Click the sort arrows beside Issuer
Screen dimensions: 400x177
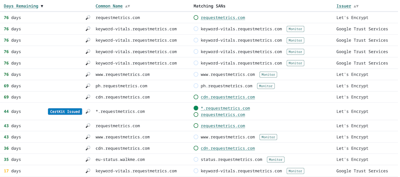tap(356, 6)
